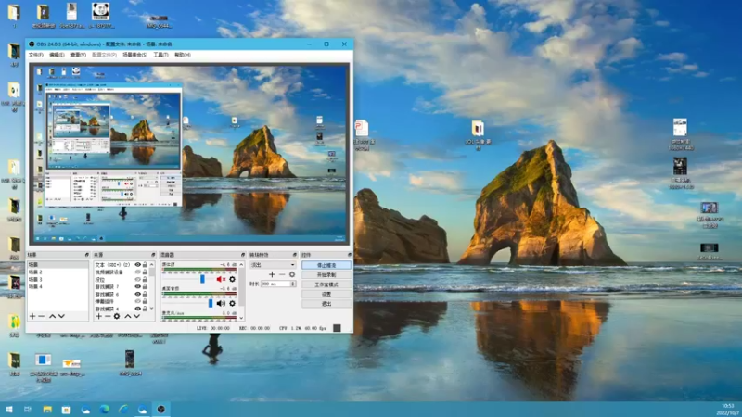Add a transition with the plus icon under 淡出

coord(272,274)
